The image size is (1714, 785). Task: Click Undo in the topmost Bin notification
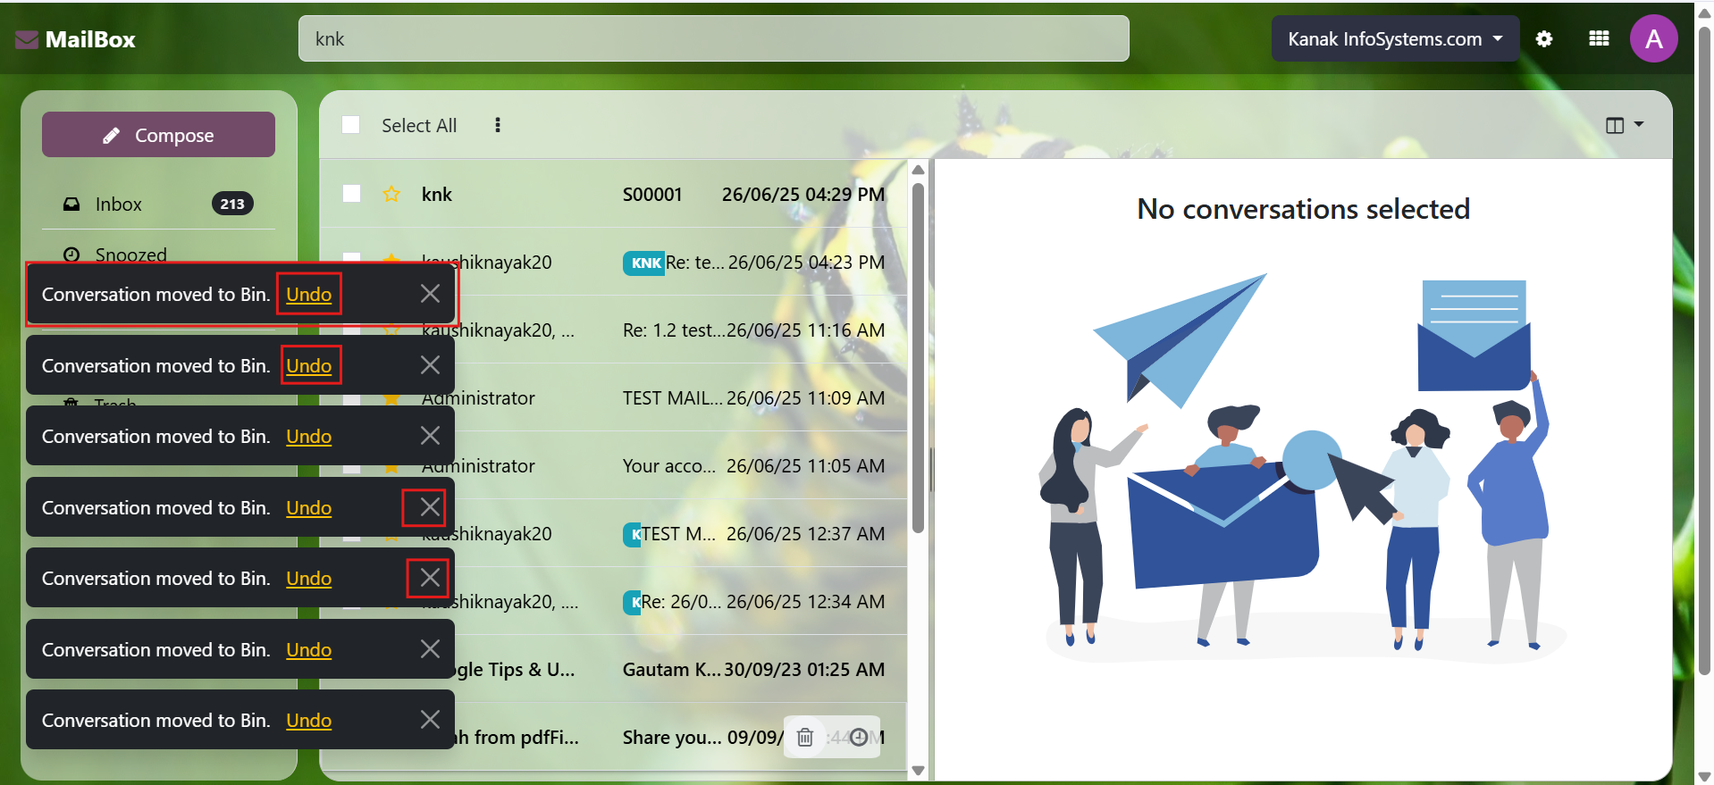309,294
